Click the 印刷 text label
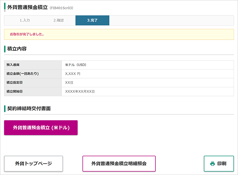 [222, 164]
